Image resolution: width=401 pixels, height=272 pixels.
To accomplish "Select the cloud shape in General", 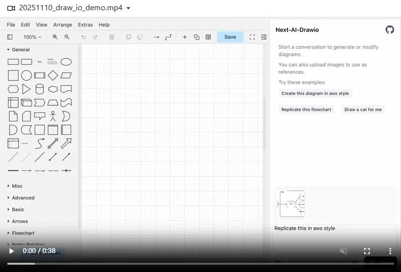I will click(53, 89).
